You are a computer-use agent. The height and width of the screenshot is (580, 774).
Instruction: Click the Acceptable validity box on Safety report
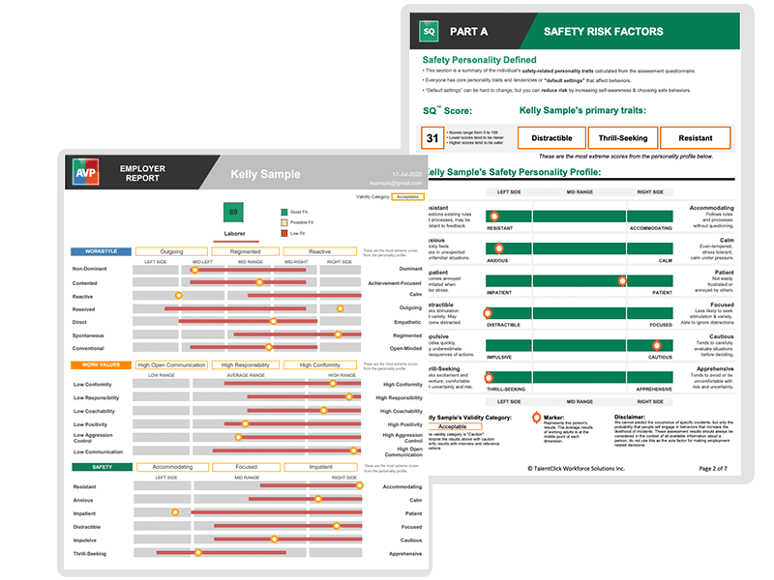pos(453,426)
